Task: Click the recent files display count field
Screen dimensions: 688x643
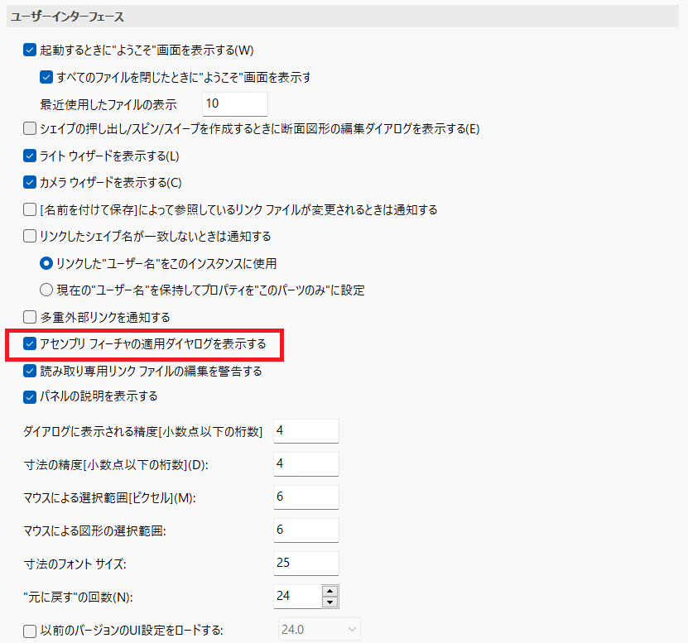Action: [234, 104]
